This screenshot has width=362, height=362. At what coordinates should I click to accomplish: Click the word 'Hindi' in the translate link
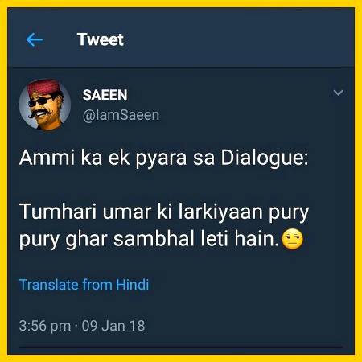pyautogui.click(x=133, y=285)
